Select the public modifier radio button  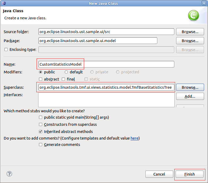(41, 72)
